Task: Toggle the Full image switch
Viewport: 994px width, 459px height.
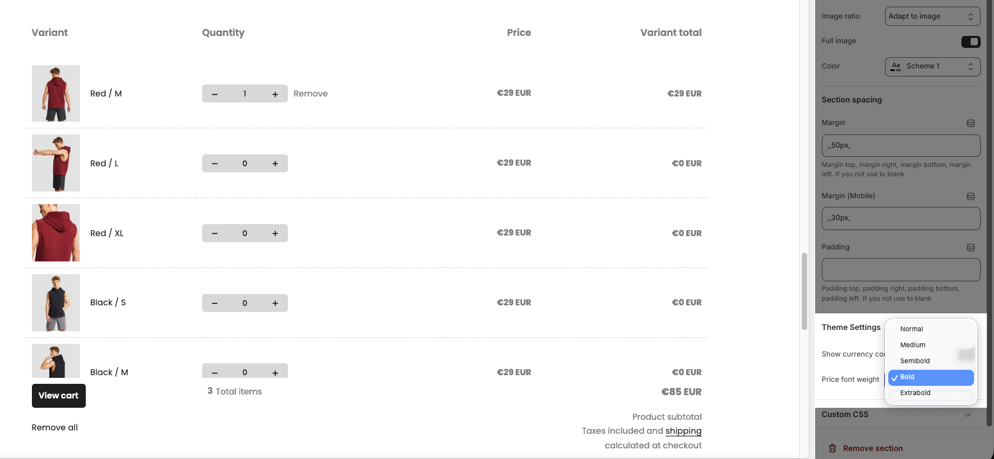Action: (971, 42)
